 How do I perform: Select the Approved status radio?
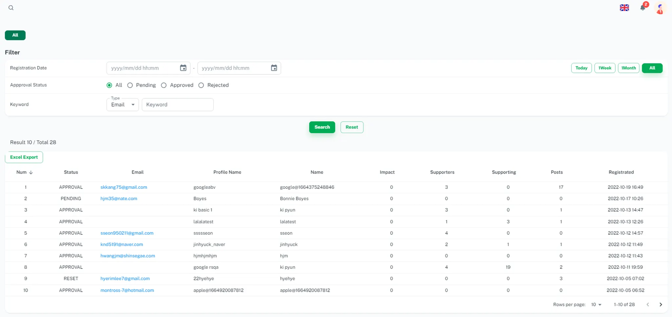point(164,85)
